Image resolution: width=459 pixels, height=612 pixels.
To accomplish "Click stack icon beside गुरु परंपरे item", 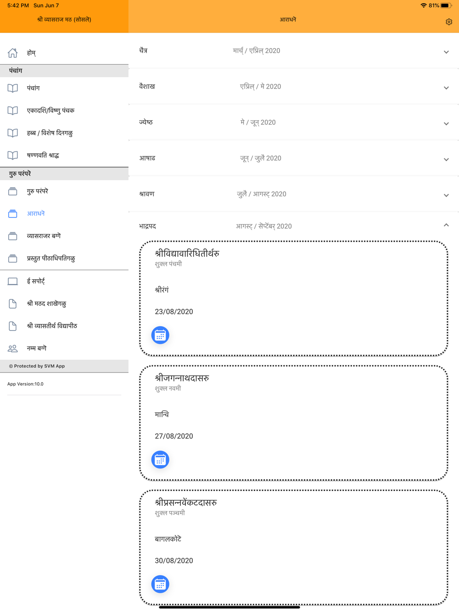I will [x=13, y=191].
